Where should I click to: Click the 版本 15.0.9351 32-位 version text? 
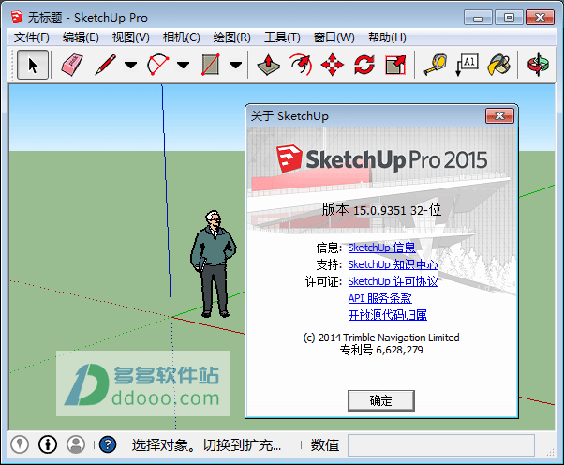click(381, 210)
